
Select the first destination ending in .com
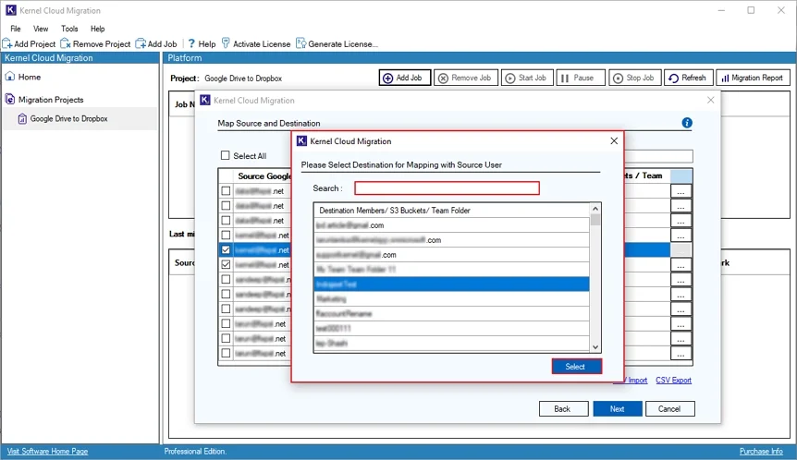tap(451, 225)
